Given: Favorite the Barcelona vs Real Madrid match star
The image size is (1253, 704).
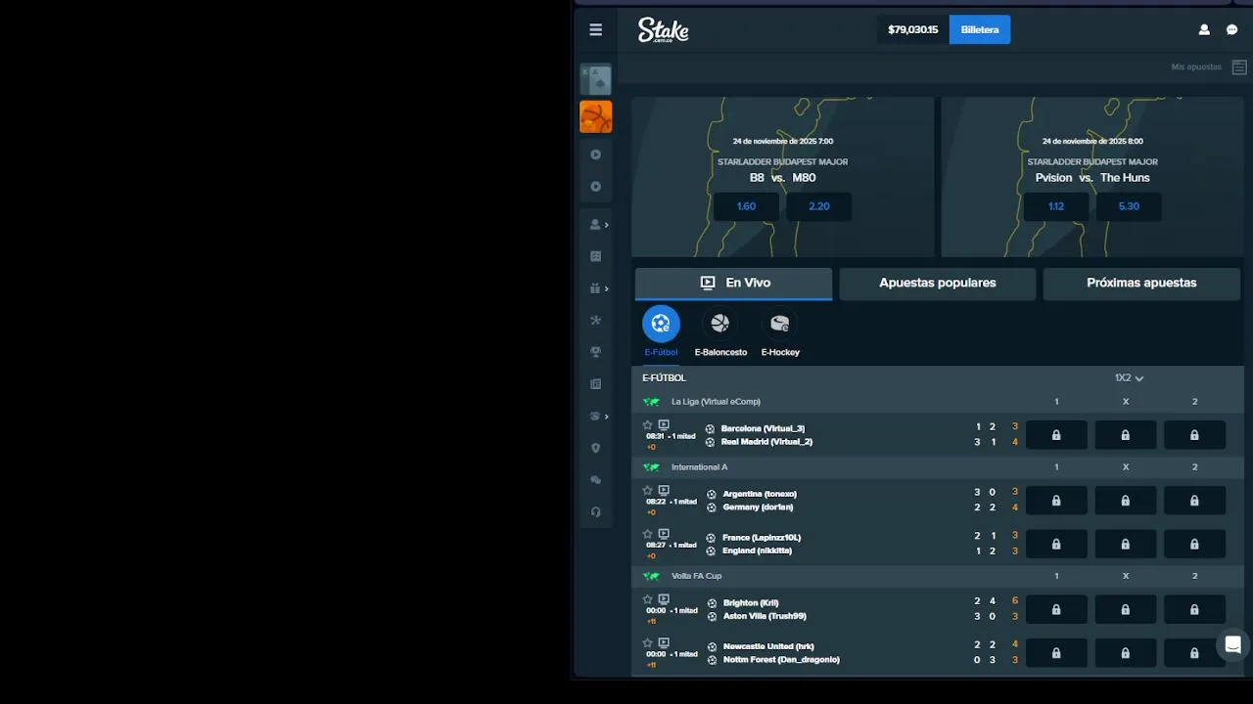Looking at the screenshot, I should tap(647, 425).
